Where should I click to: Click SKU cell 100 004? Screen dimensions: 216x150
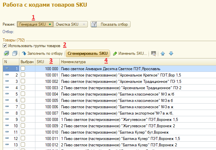(47, 94)
